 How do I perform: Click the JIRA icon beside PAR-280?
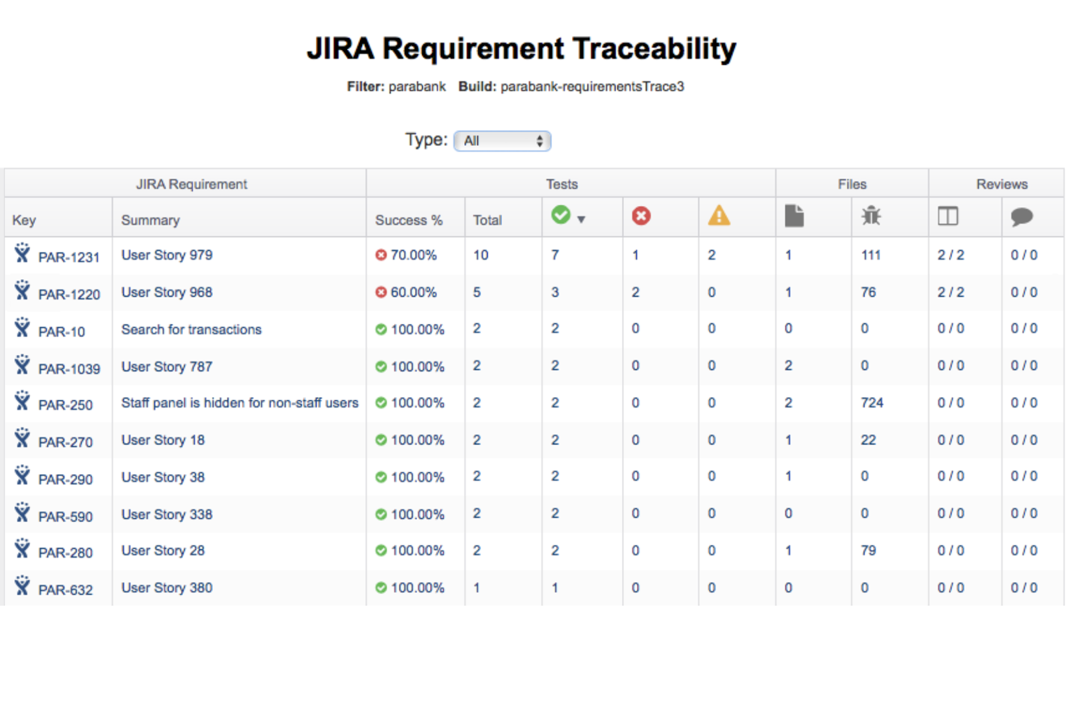tap(22, 548)
